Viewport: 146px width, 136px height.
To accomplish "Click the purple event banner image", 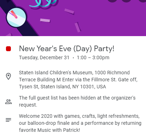I will click(x=73, y=18).
